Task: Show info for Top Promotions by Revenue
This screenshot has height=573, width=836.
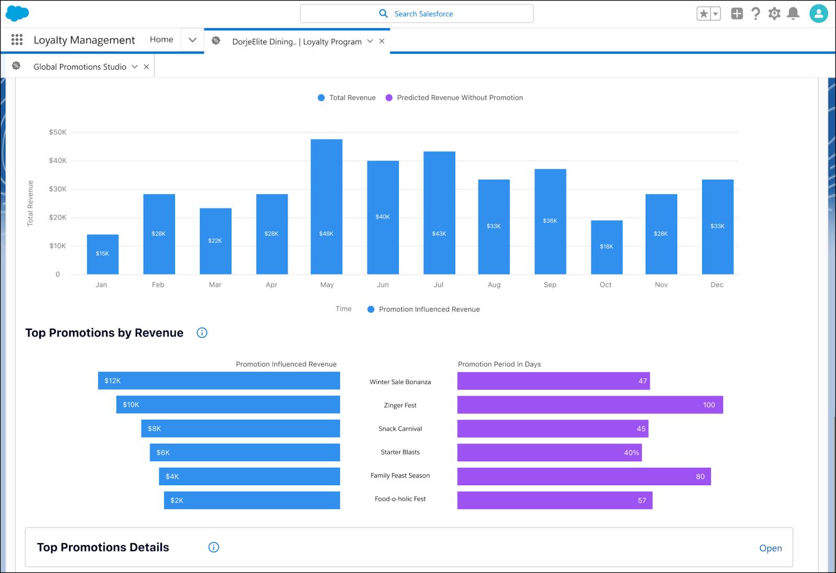Action: click(202, 333)
